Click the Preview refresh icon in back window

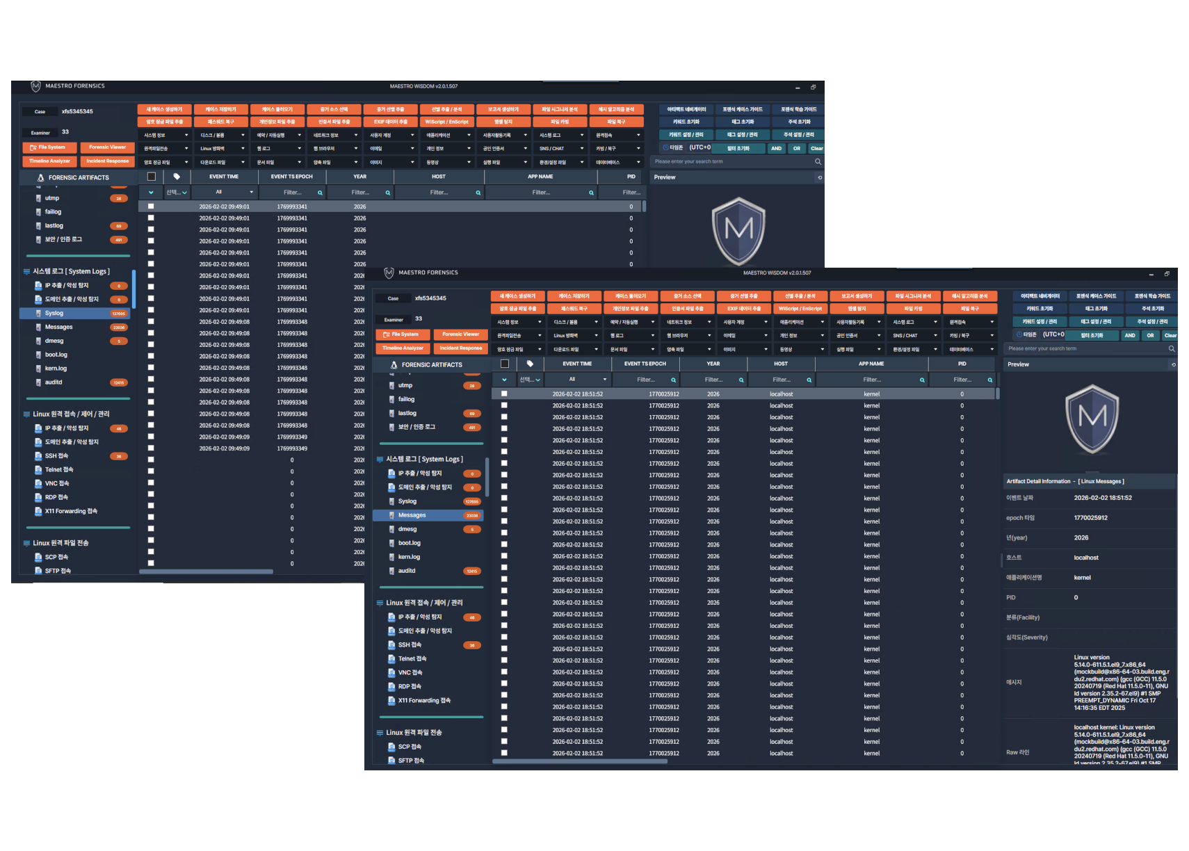(820, 177)
